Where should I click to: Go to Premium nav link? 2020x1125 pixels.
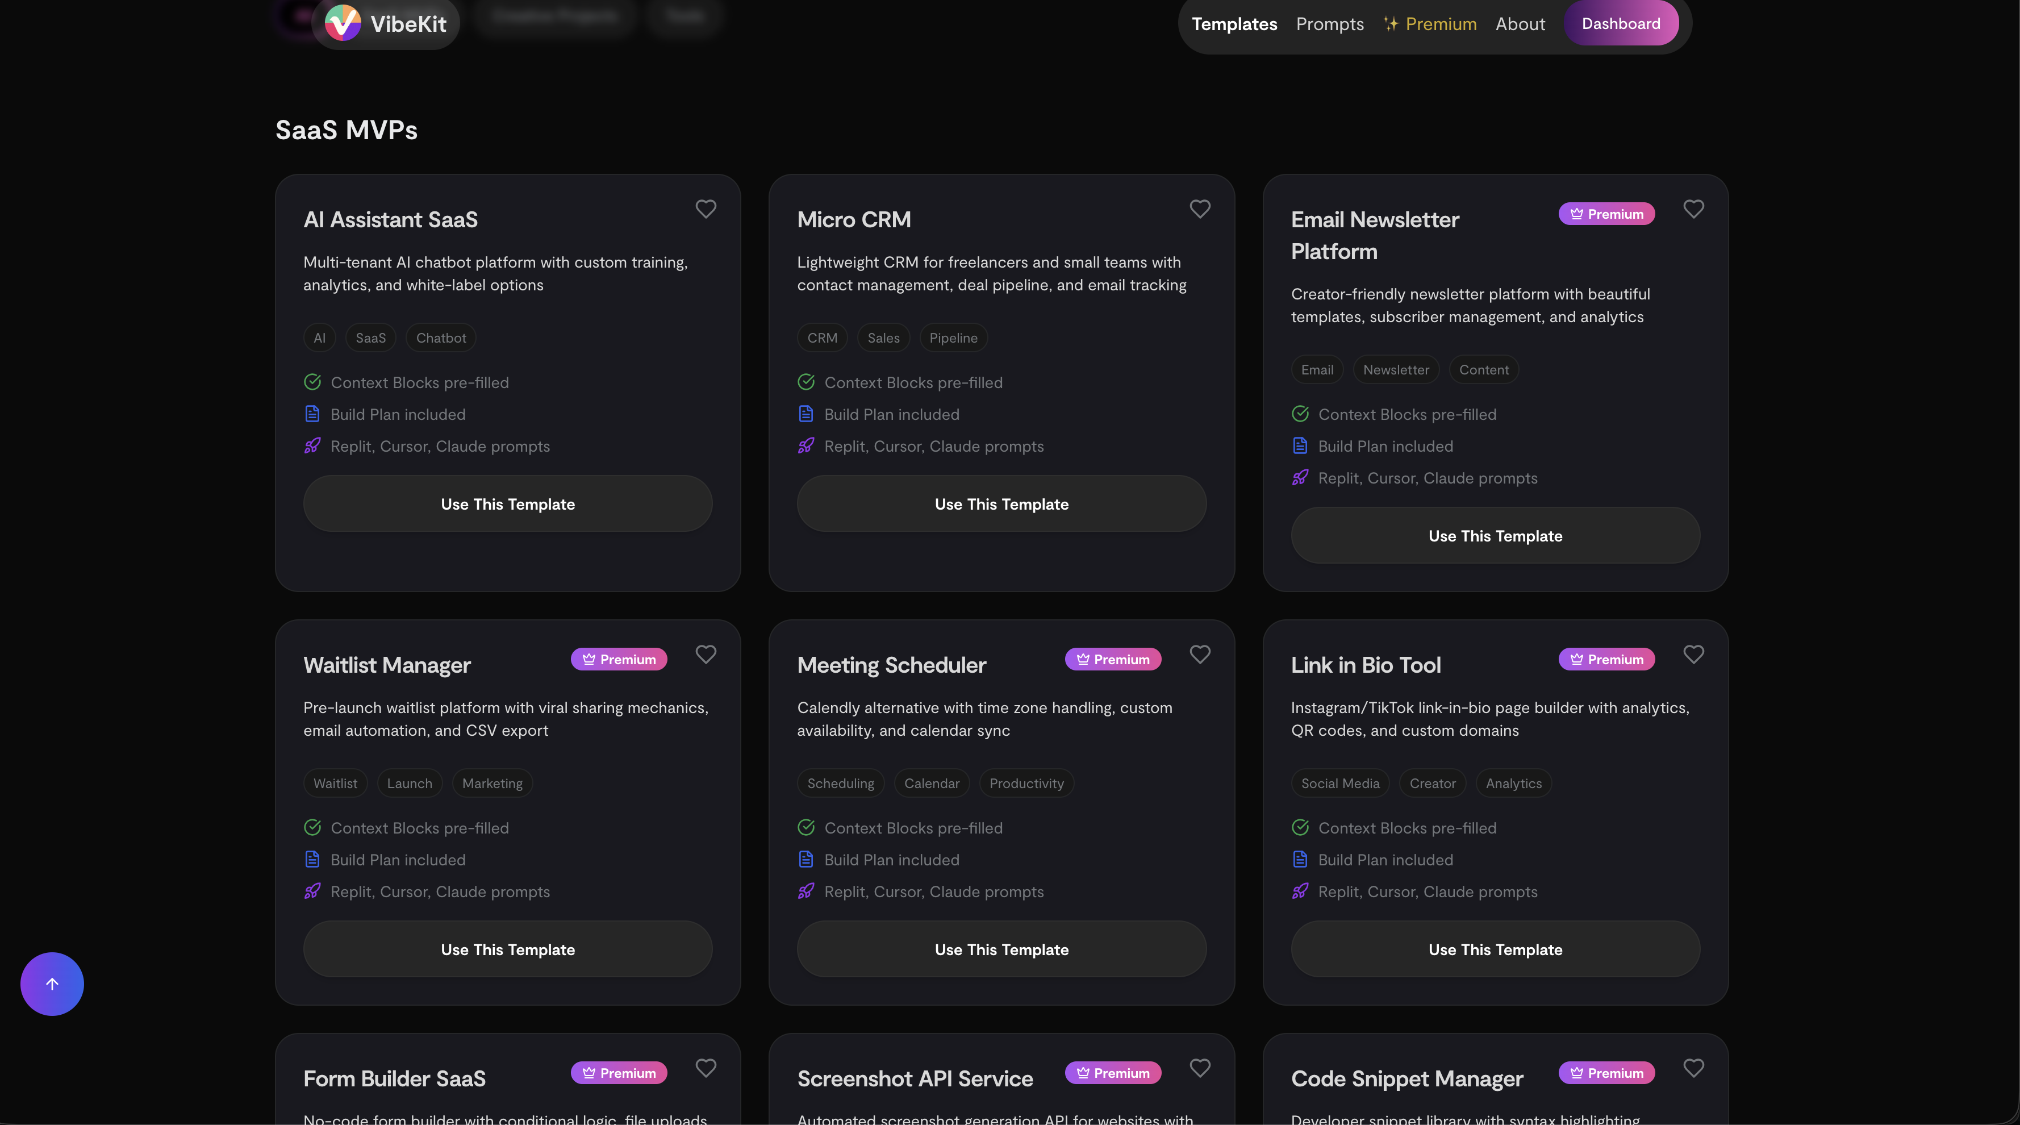[1430, 23]
